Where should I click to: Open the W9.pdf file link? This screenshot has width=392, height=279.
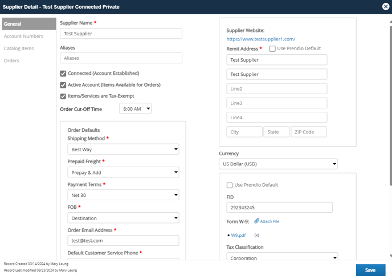tap(238, 235)
